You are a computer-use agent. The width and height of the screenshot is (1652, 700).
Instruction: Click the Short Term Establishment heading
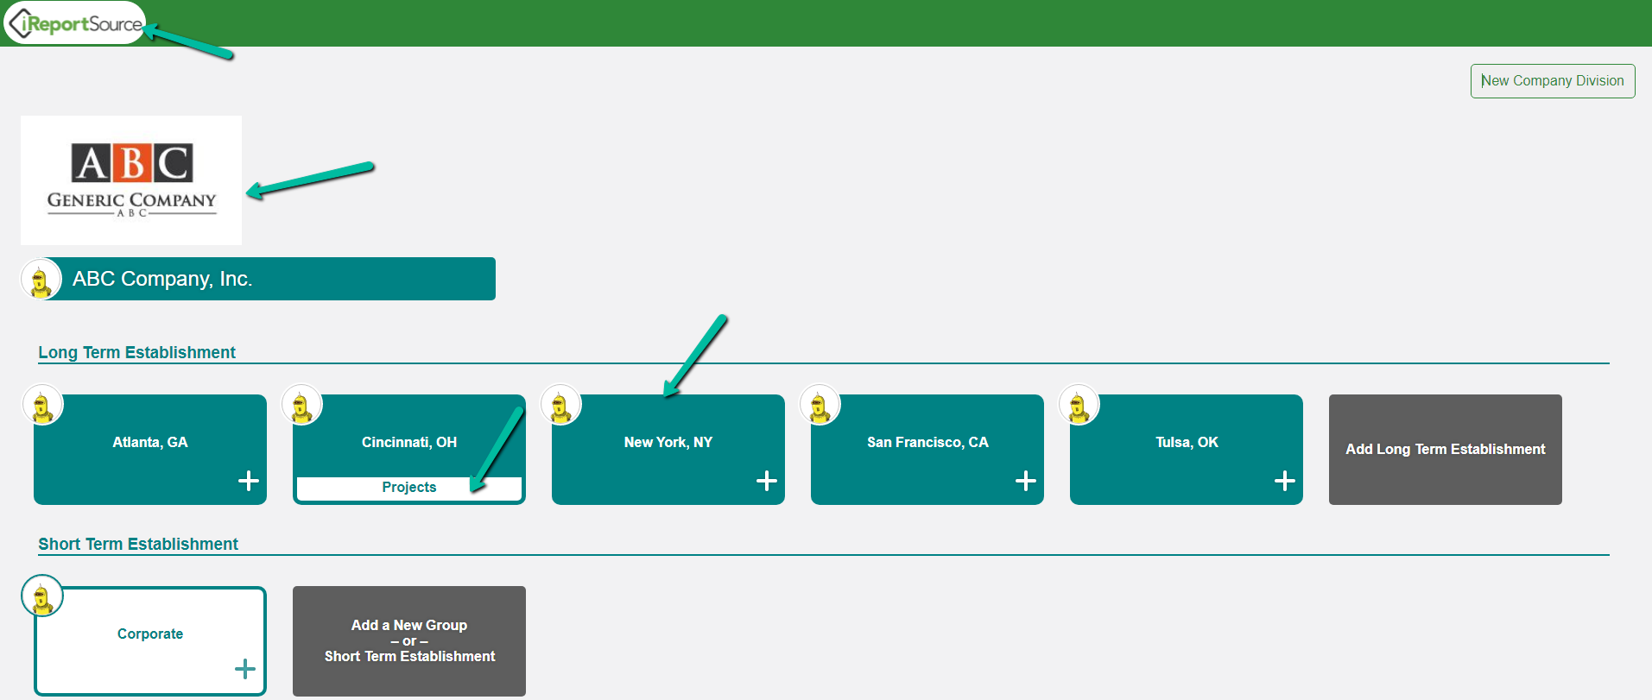click(138, 544)
